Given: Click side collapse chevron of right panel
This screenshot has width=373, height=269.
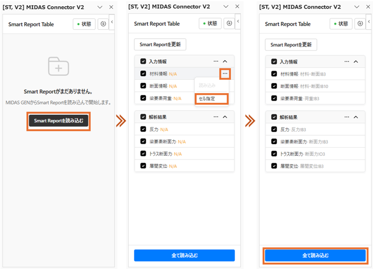Looking at the screenshot, I should click(x=369, y=22).
